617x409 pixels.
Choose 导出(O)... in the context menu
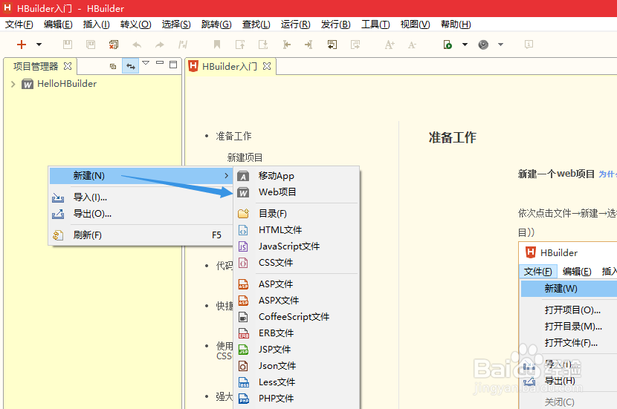coord(141,214)
